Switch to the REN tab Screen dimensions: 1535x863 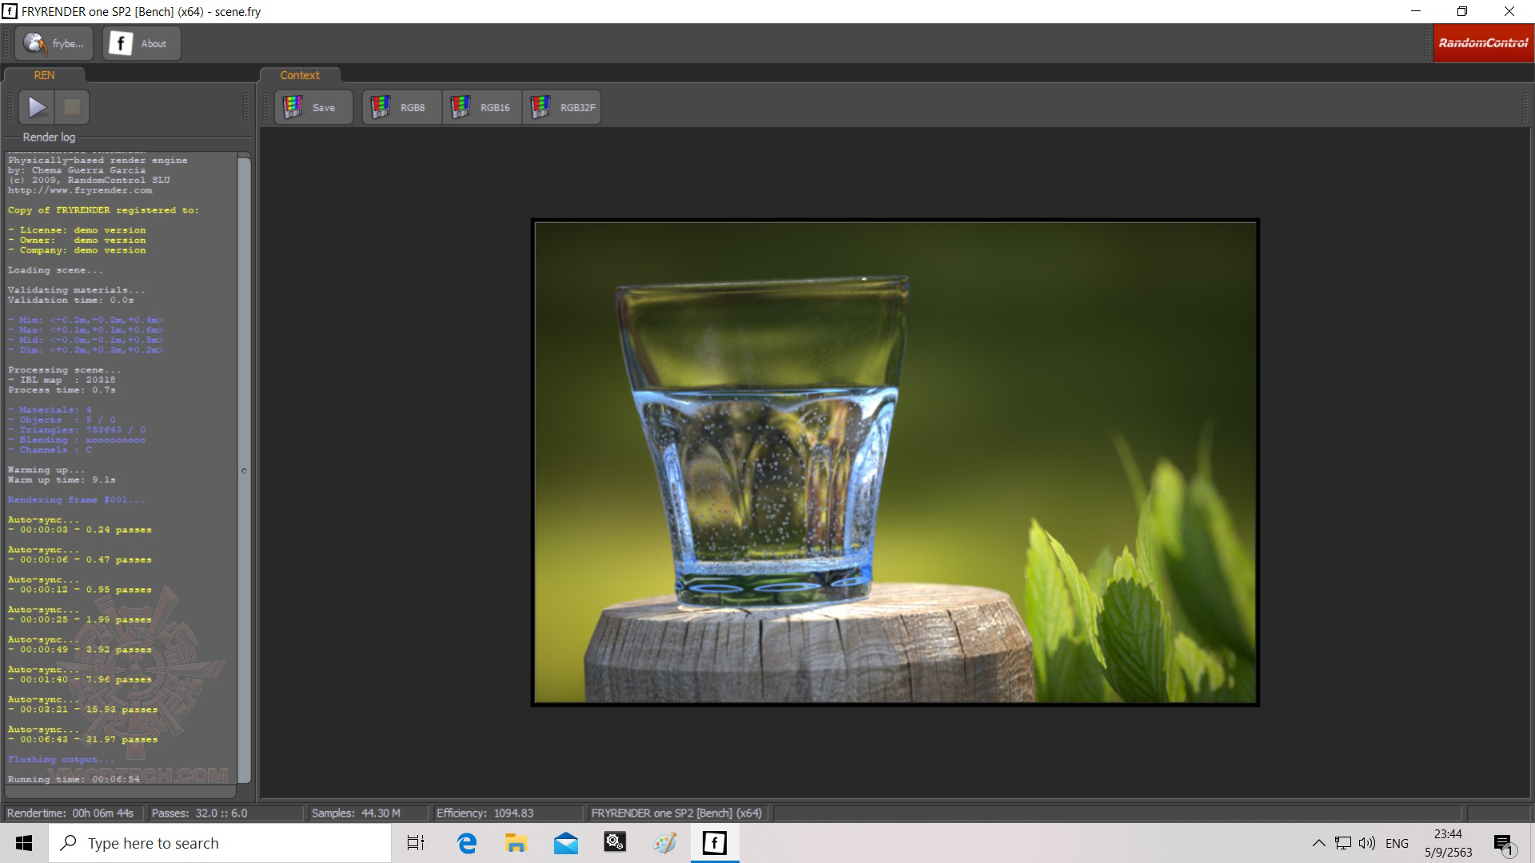(44, 75)
